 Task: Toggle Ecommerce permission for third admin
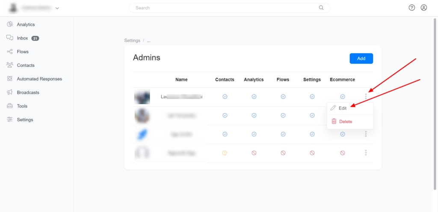(x=343, y=134)
